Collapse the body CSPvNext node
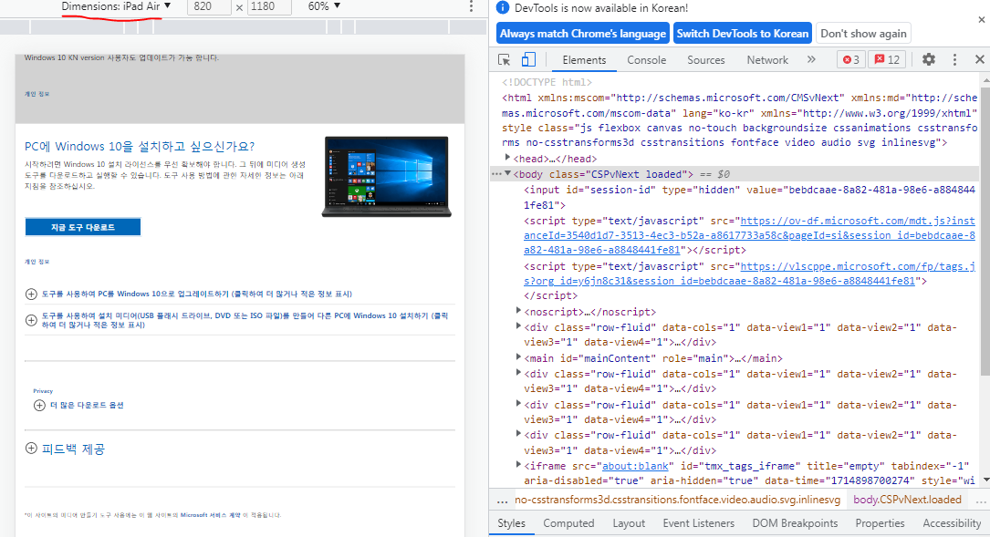The image size is (990, 537). [507, 173]
